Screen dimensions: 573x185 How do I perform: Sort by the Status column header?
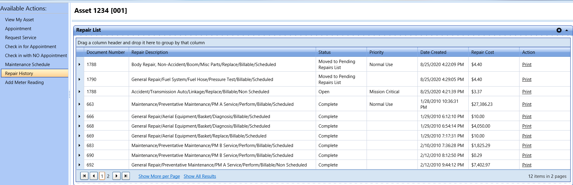pos(341,52)
